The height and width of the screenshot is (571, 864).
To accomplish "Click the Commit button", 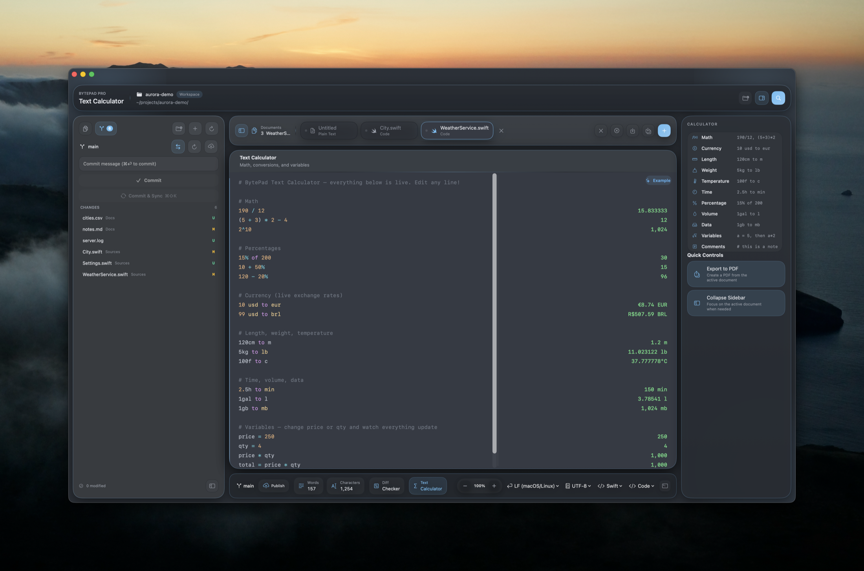I will click(148, 180).
